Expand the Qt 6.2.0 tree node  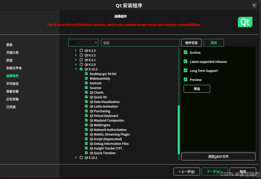click(x=76, y=64)
